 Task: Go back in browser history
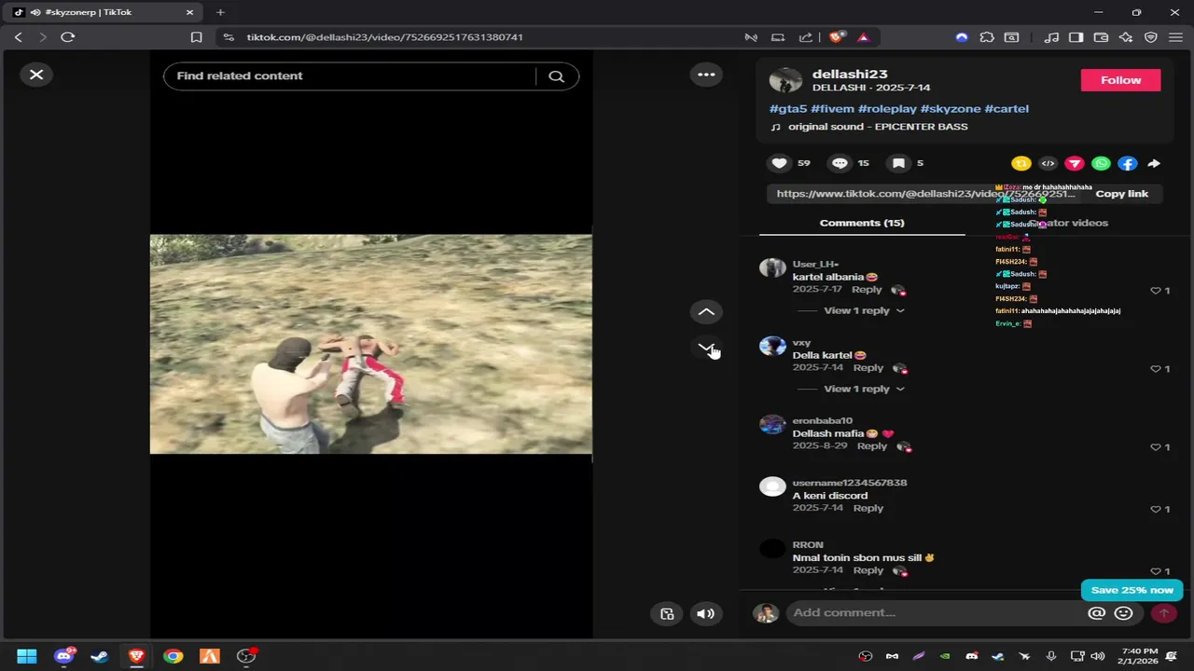(x=19, y=37)
